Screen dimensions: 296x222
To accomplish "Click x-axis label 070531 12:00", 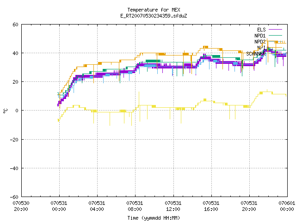I will pos(173,206).
